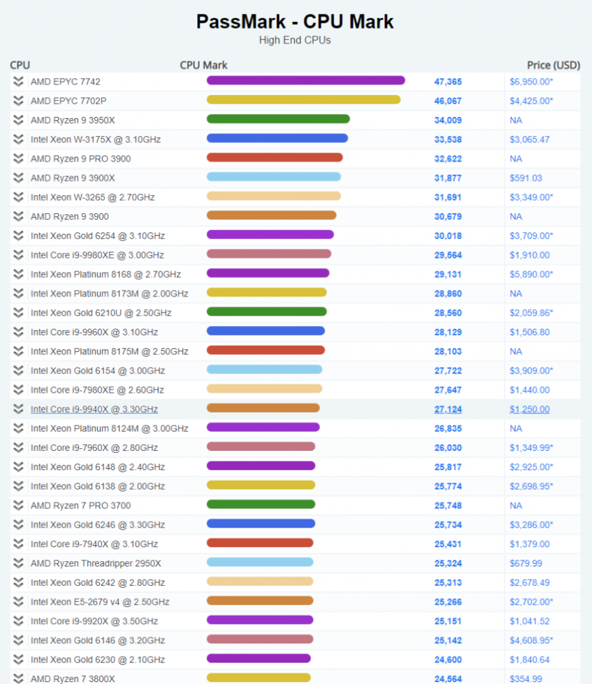Open Intel Xeon Gold 6146 link

point(98,640)
